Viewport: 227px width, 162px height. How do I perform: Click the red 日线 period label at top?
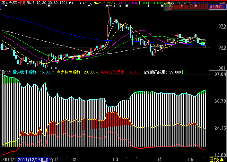coord(21,3)
